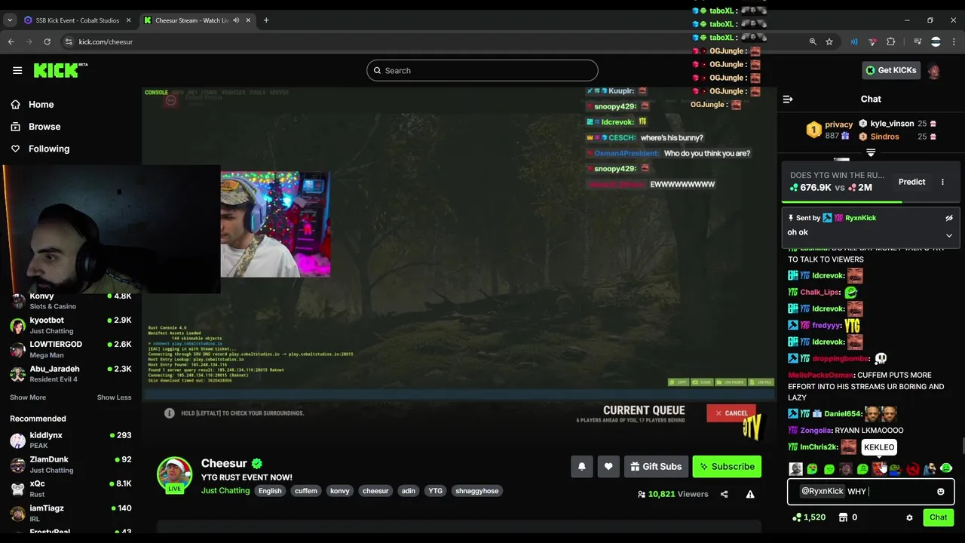The height and width of the screenshot is (543, 965).
Task: Open chat settings gear icon
Action: click(x=909, y=517)
